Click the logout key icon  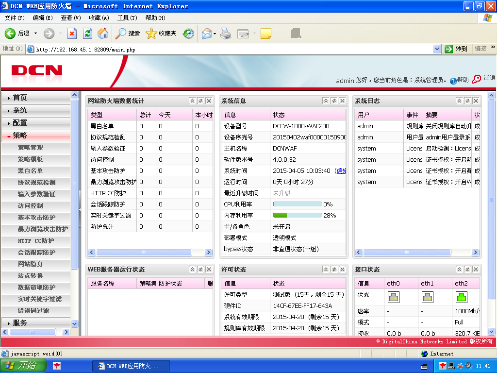[476, 79]
